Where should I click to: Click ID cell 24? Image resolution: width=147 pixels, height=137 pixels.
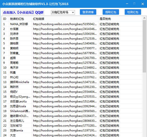coord(5,135)
